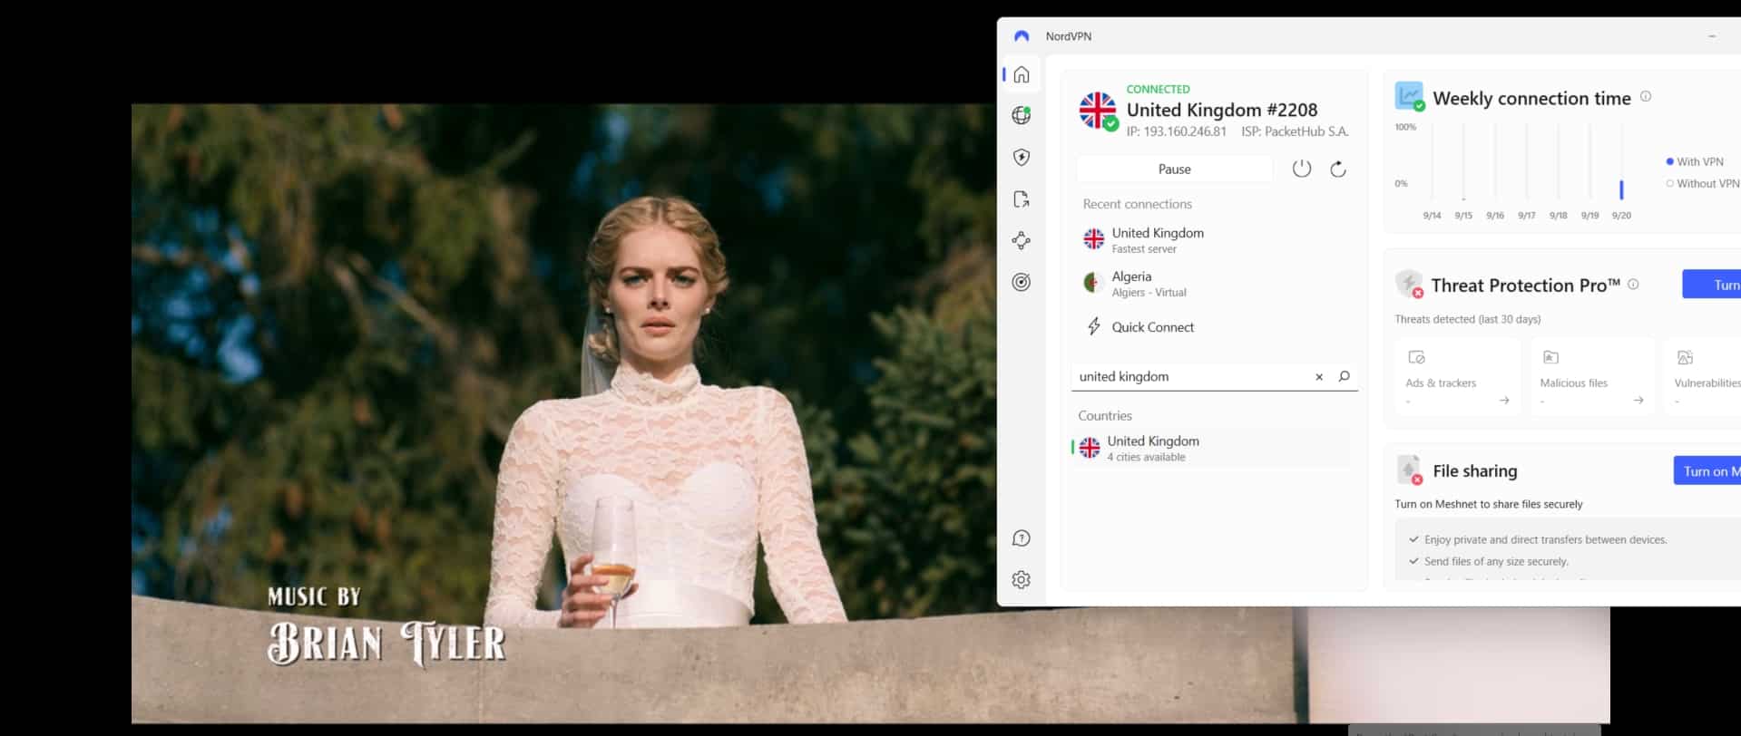Open the Malicious files arrow

[1638, 401]
